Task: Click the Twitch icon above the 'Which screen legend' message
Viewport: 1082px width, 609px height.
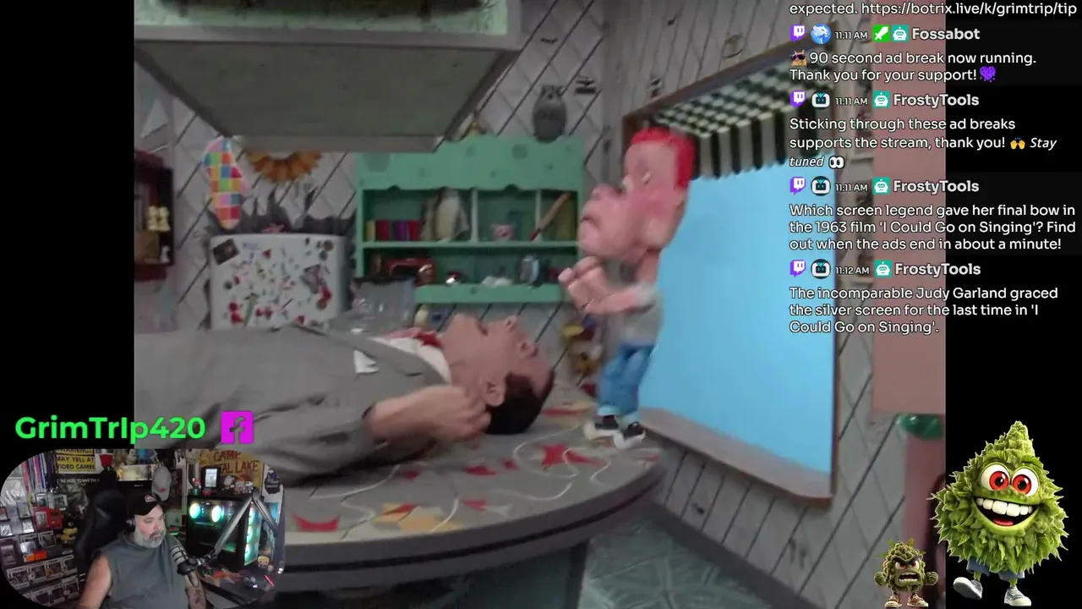Action: coord(798,186)
